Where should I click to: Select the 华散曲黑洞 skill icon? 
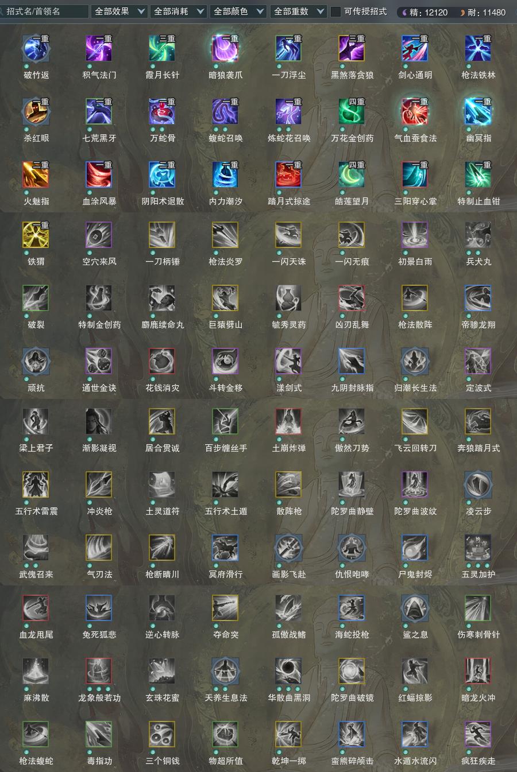(x=288, y=671)
